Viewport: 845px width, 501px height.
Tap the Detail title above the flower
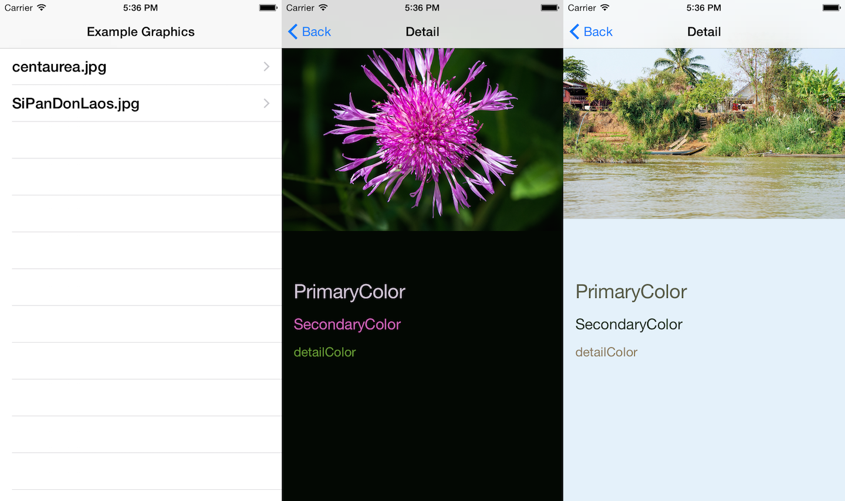[422, 32]
